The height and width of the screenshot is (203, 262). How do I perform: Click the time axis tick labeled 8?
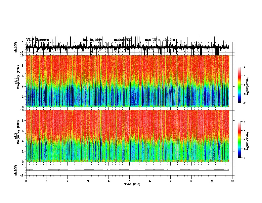pyautogui.click(x=191, y=181)
